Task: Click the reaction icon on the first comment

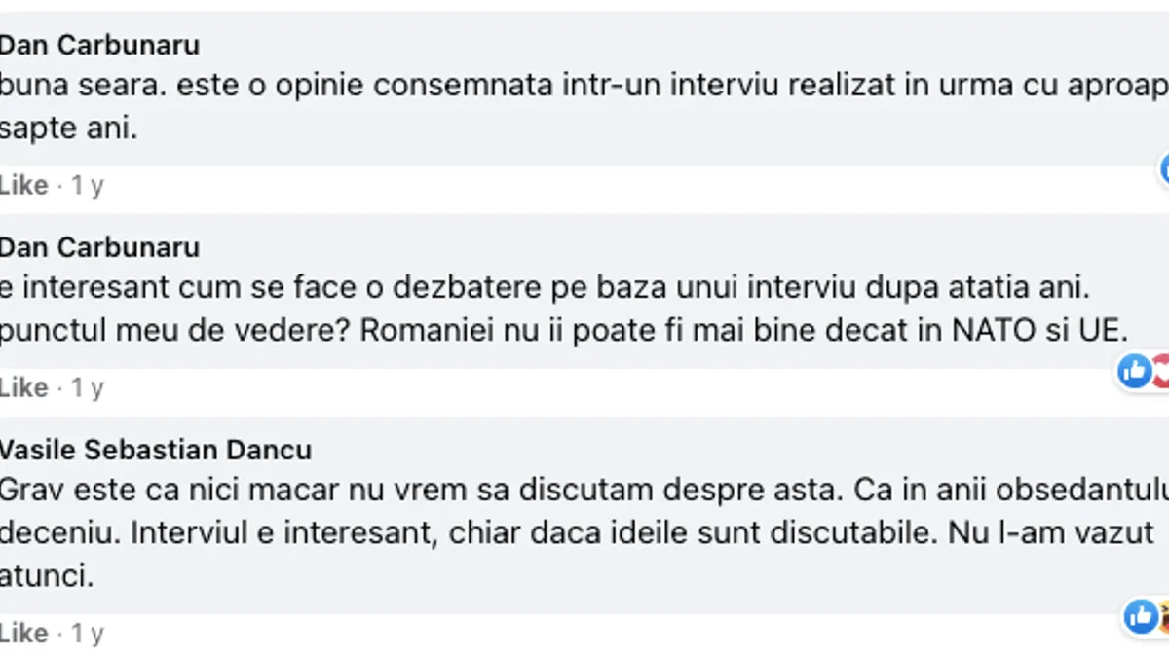Action: [1164, 168]
